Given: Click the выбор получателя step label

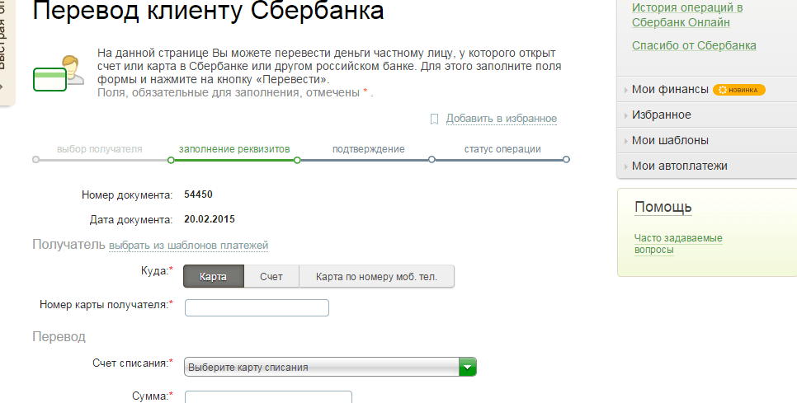Looking at the screenshot, I should pyautogui.click(x=100, y=149).
